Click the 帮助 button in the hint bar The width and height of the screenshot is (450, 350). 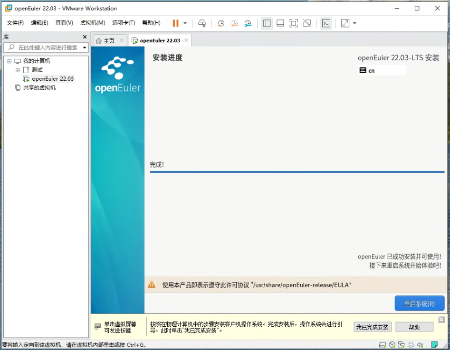[414, 327]
